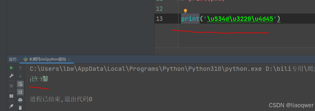Restore layout icon in Run panel
The height and width of the screenshot is (111, 315).
click(11, 96)
